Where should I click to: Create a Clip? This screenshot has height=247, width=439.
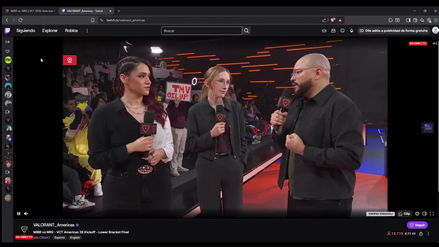pos(404,214)
